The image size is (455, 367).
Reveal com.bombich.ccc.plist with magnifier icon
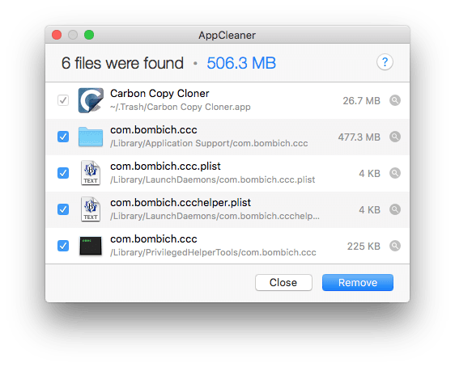395,173
